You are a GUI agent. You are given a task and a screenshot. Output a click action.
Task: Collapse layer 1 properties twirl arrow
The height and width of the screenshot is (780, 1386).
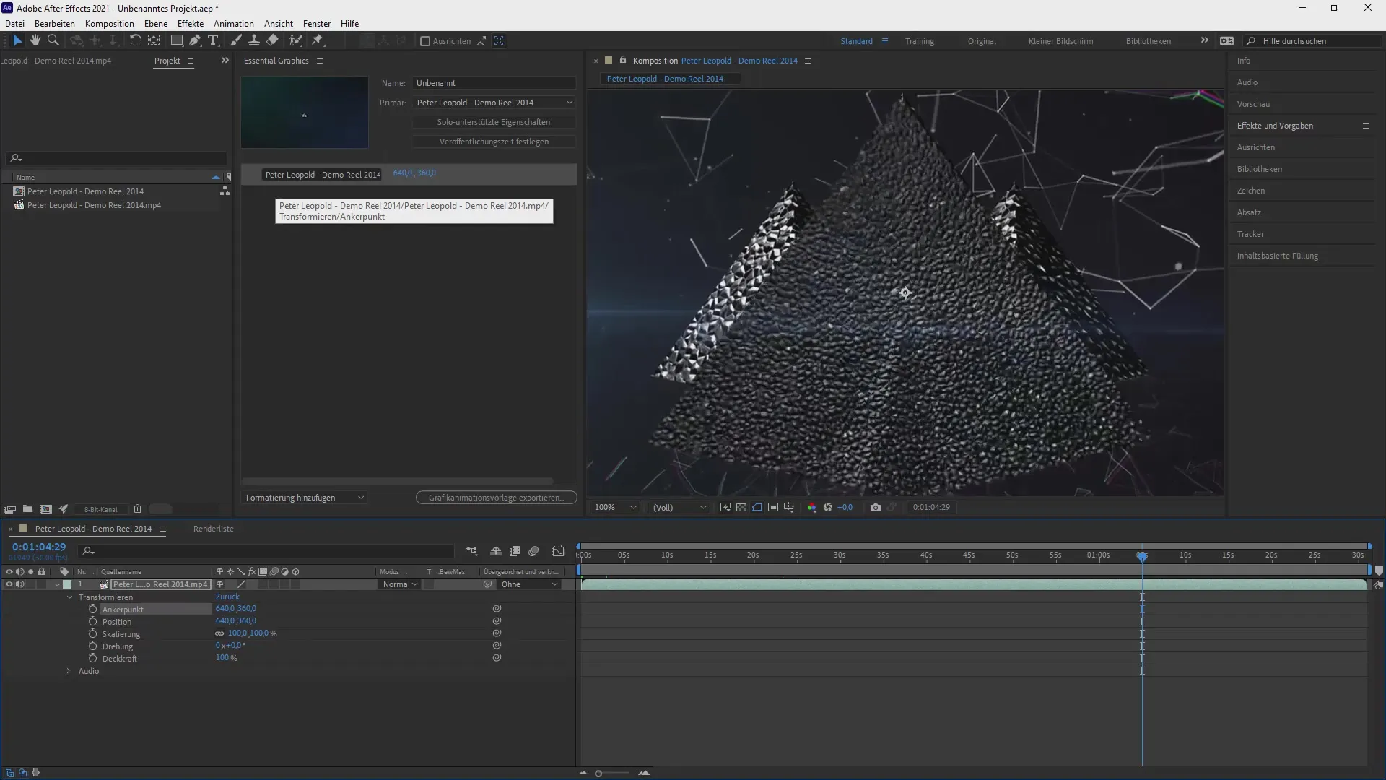pyautogui.click(x=58, y=584)
